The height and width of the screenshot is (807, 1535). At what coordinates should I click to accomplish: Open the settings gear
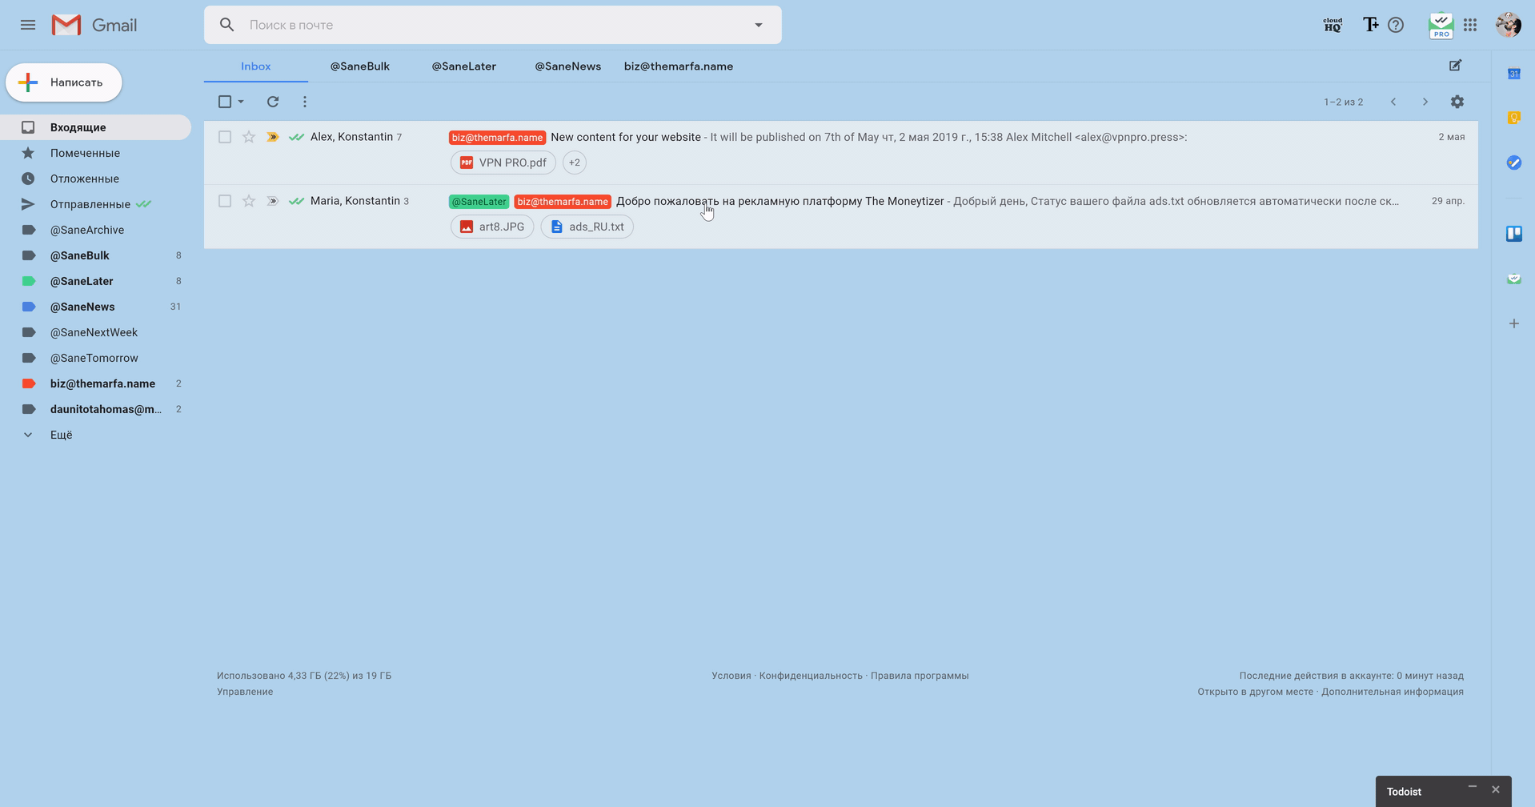pos(1457,102)
